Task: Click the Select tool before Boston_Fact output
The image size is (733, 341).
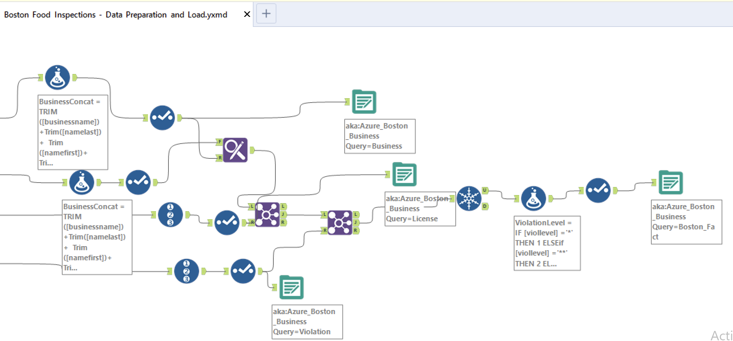Action: point(598,190)
